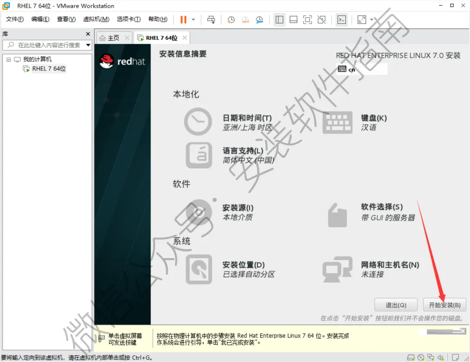Open the 安装源(I) disc icon
This screenshot has height=362, width=470.
[x=199, y=212]
